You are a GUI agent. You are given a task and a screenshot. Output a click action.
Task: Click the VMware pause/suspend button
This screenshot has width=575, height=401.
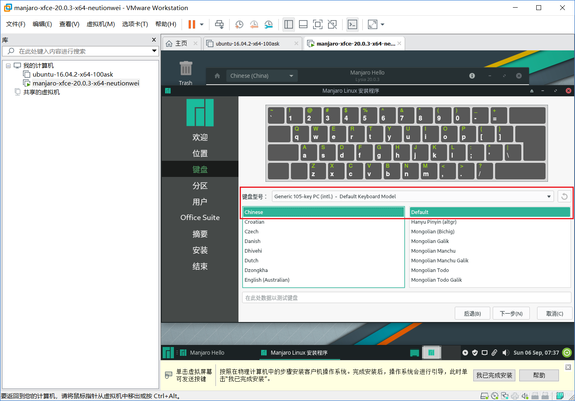[192, 25]
